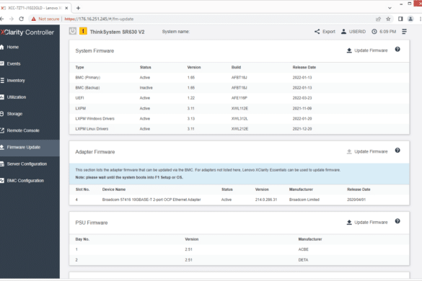Screen dimensions: 422x281
Task: Bookmark this page with the star icon
Action: pos(388,19)
